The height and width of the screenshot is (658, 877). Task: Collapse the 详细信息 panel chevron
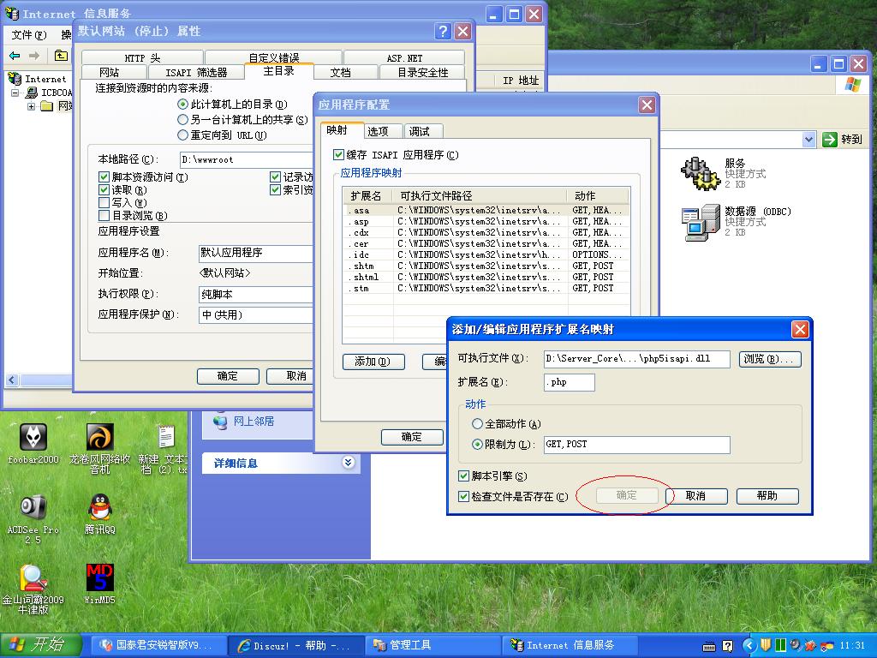pos(348,462)
